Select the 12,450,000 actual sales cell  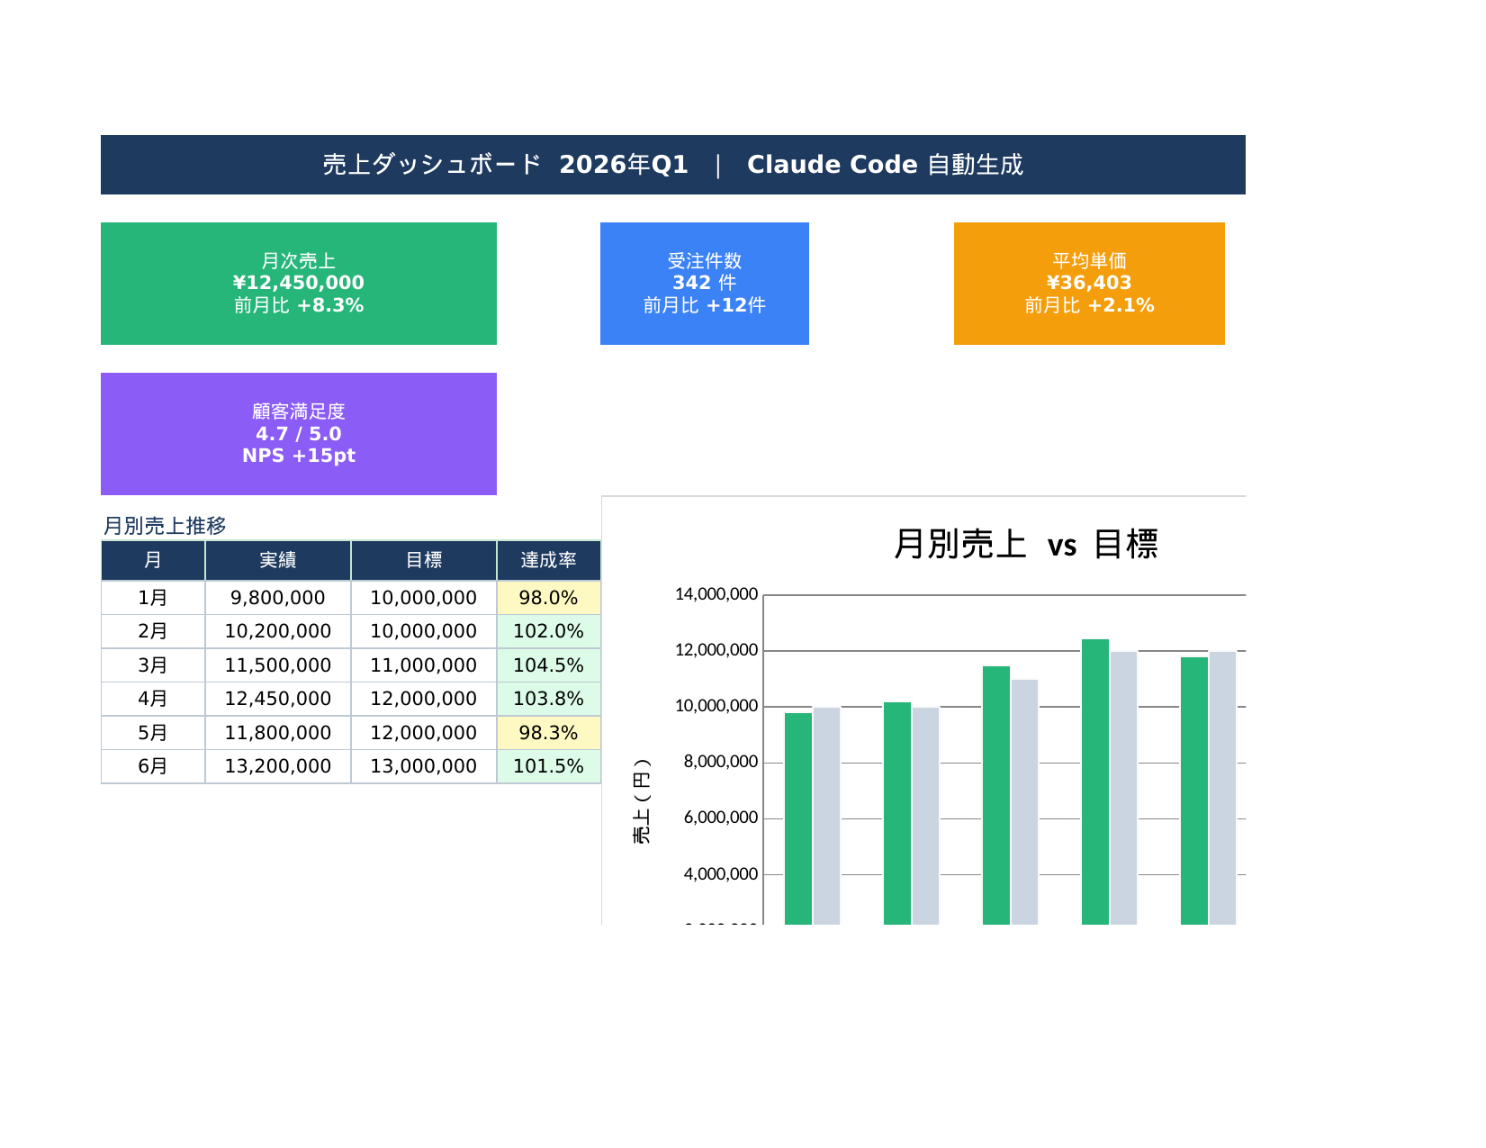point(277,699)
